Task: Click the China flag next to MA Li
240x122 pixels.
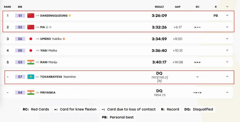Action: [31, 27]
